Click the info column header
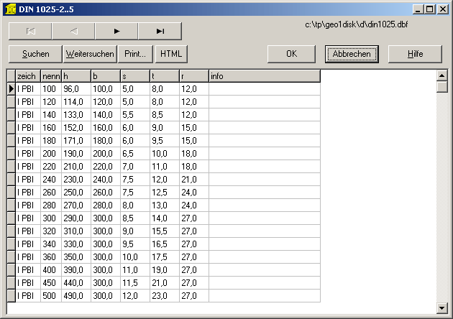Screen dimensions: 453x319 [x=263, y=75]
